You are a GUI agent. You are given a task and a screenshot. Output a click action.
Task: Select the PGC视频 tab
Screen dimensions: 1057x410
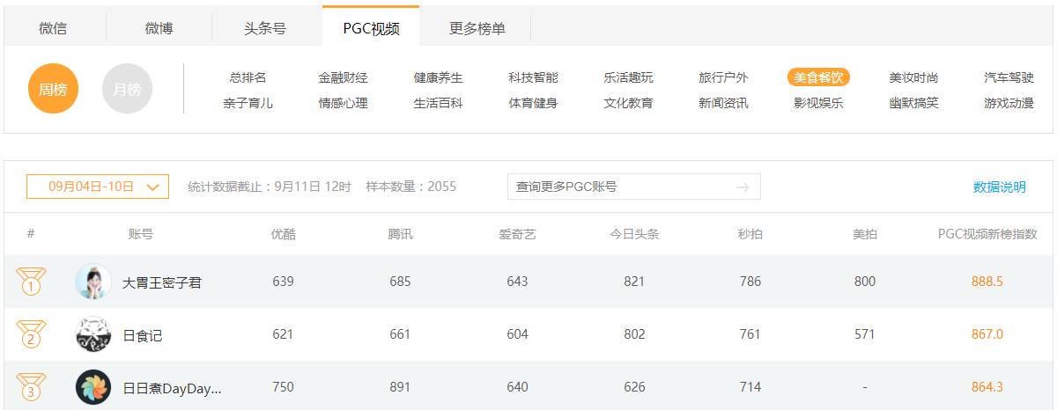pos(371,28)
